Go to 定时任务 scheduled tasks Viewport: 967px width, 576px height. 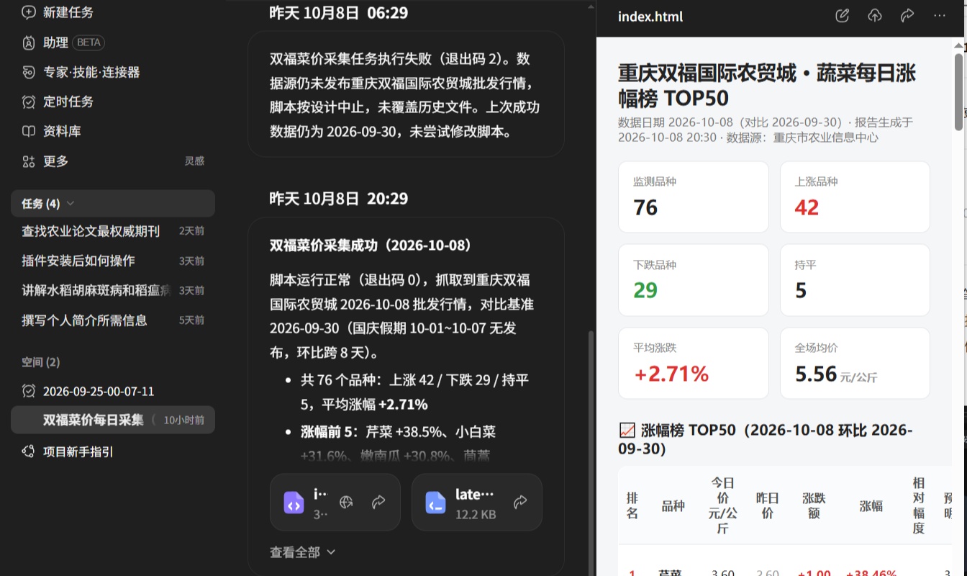[x=58, y=102]
